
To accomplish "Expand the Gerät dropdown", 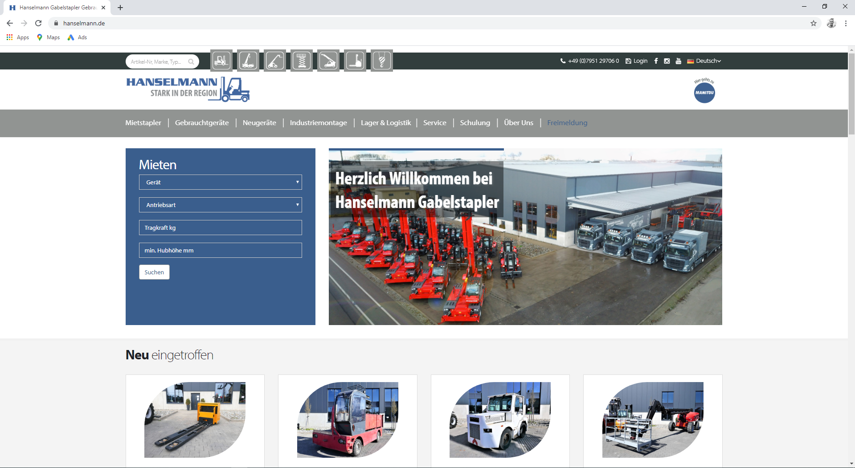I will 221,182.
